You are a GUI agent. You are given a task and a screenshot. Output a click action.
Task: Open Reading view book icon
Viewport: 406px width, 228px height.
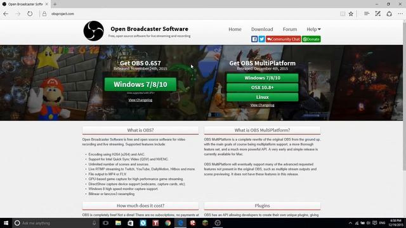point(343,14)
